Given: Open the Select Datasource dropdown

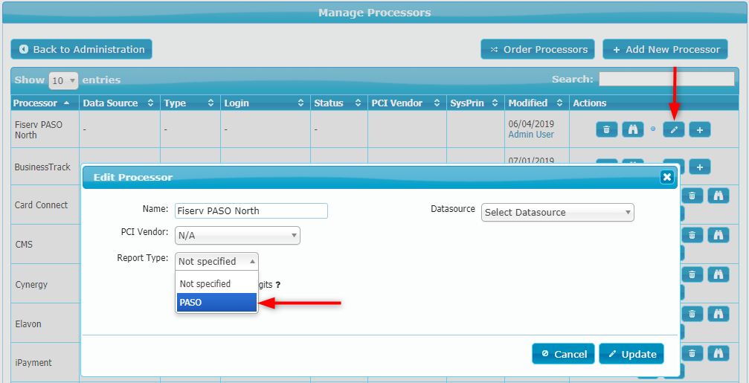Looking at the screenshot, I should point(557,213).
